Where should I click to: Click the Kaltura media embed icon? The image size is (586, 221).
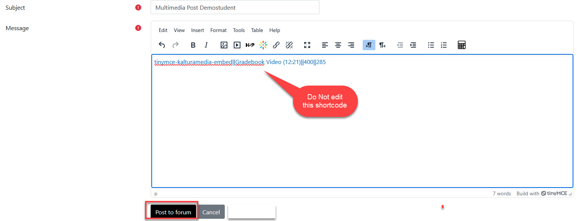(263, 45)
